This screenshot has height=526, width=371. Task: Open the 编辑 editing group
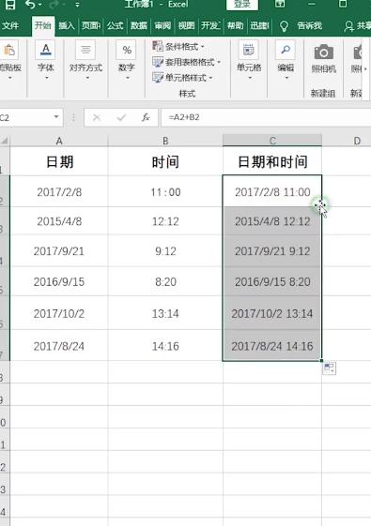point(286,60)
